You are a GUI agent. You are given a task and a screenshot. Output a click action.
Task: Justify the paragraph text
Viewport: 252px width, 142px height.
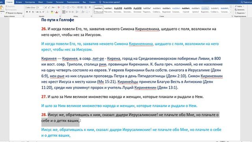pyautogui.click(x=72, y=12)
